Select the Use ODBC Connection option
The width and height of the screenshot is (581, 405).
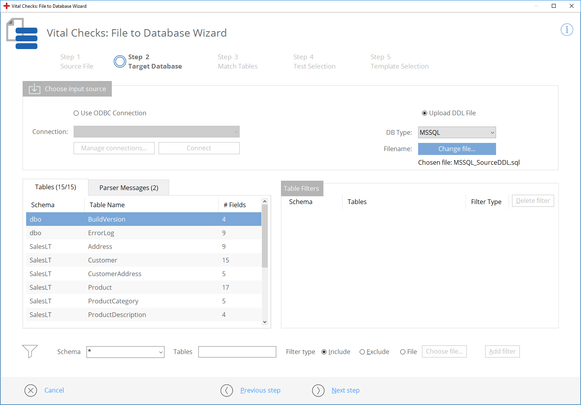(76, 113)
